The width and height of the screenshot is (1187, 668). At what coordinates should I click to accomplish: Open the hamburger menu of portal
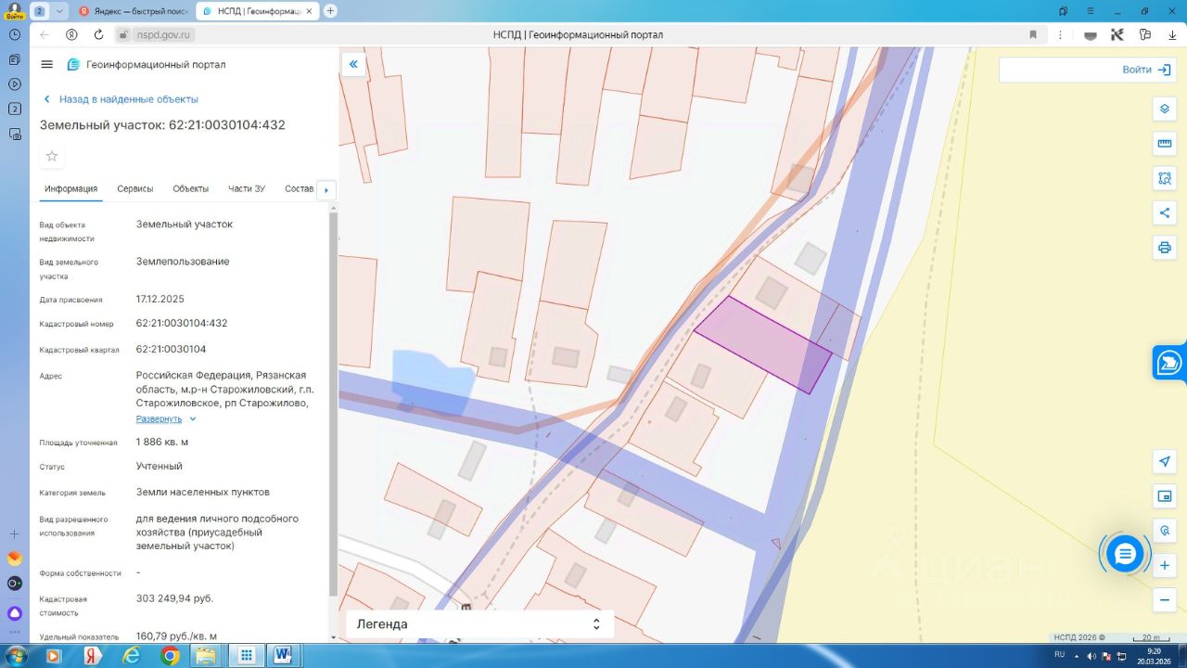coord(47,64)
